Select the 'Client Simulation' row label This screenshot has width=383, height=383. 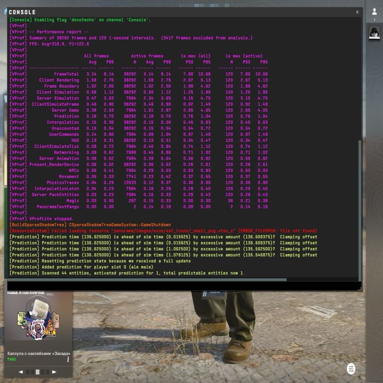[57, 92]
